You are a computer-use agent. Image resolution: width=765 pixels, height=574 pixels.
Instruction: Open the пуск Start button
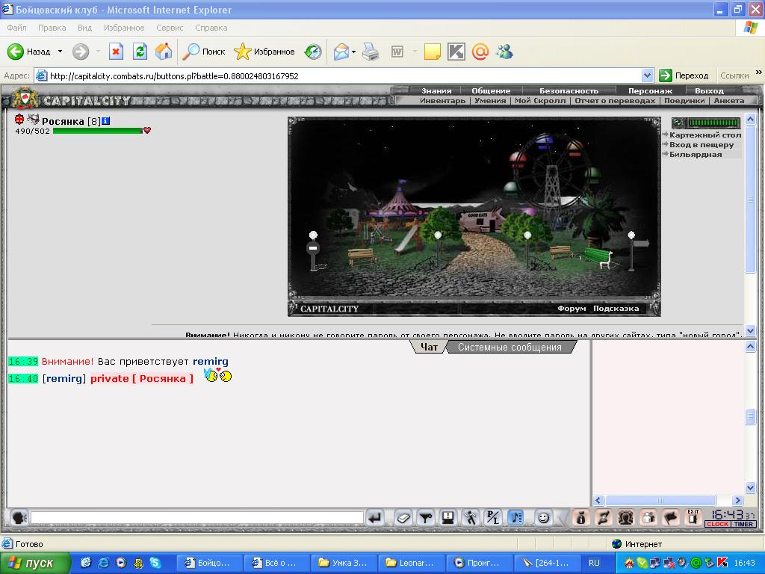click(x=34, y=563)
